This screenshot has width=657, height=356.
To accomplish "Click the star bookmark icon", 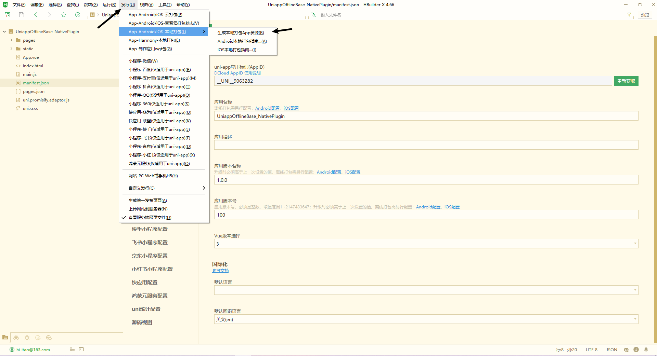I will pyautogui.click(x=64, y=15).
